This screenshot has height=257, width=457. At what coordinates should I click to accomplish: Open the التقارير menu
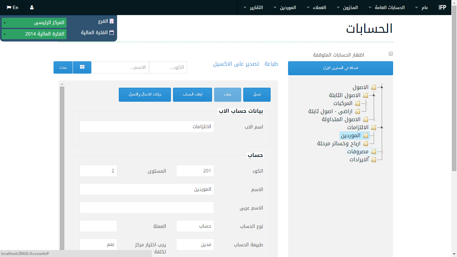pyautogui.click(x=253, y=7)
